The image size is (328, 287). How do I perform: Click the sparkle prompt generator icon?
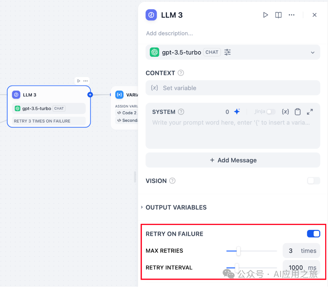(x=237, y=112)
